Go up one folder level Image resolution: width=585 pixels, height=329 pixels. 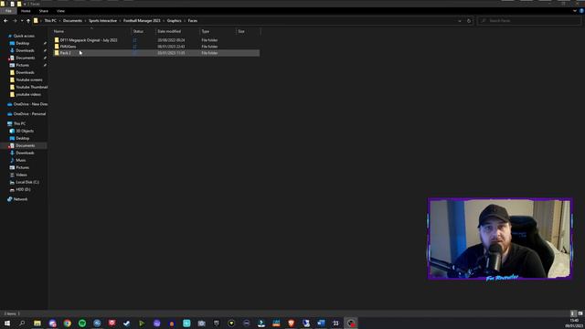[28, 21]
